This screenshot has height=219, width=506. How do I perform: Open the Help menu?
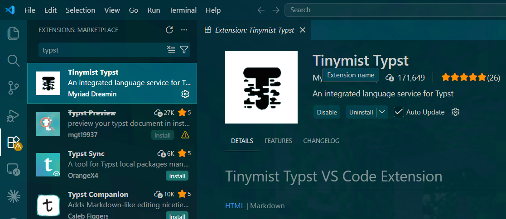pyautogui.click(x=213, y=10)
